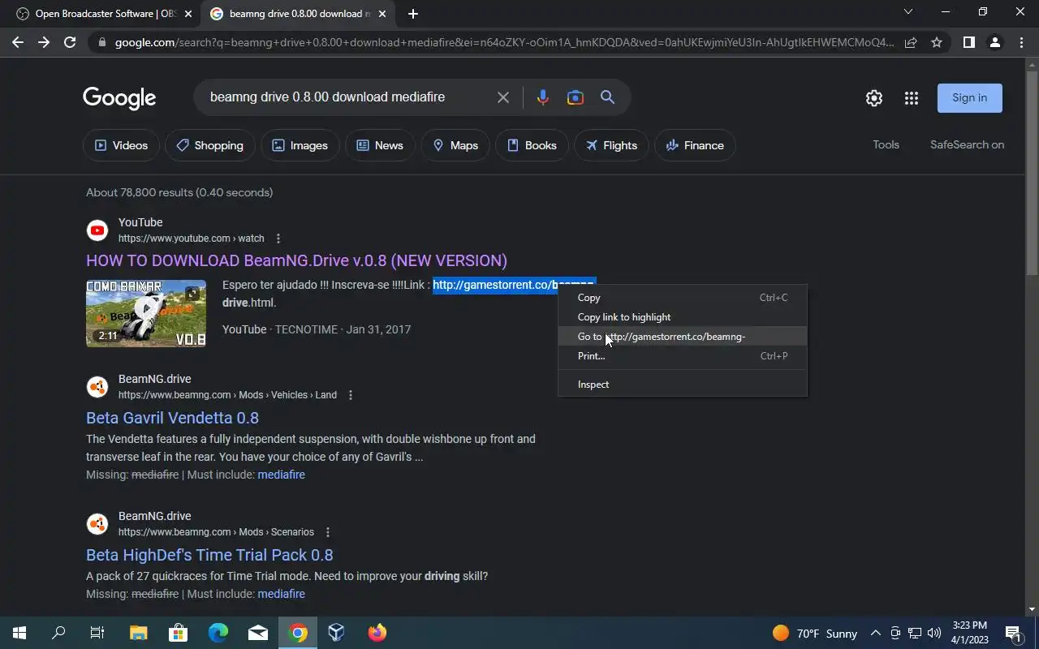Screen dimensions: 1039x649
Task: Clear the search query text
Action: tap(503, 97)
